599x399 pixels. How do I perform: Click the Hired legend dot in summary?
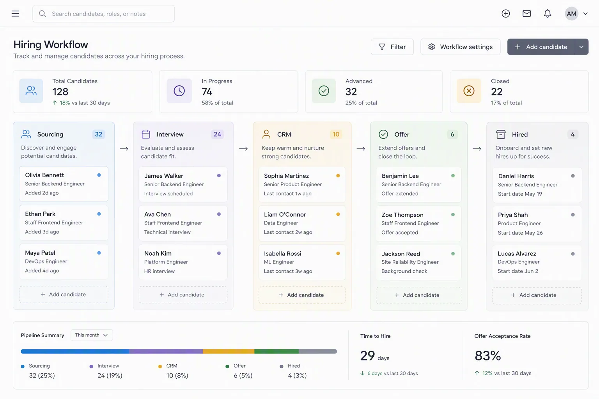pyautogui.click(x=282, y=366)
